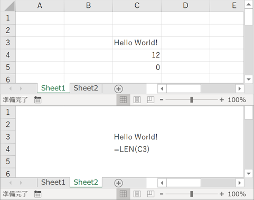254x200 pixels.
Task: Click macro record icon in top status bar
Action: coord(37,100)
